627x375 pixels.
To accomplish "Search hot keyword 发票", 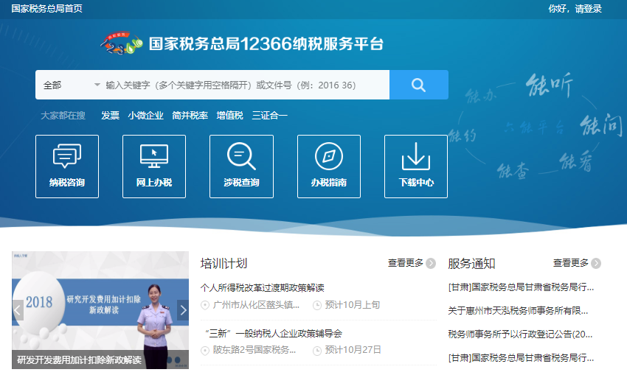I will click(110, 116).
